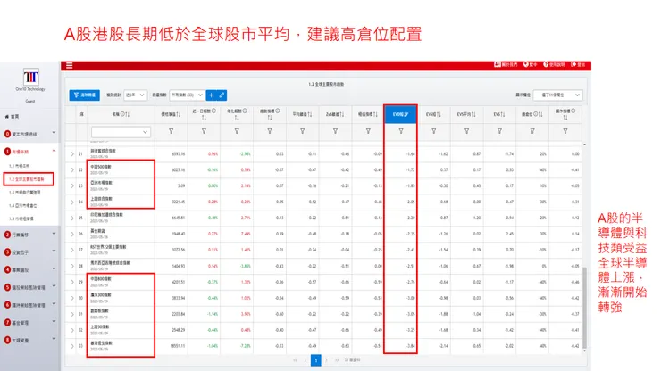Viewport: 661px width, 371px height.
Task: Go to the next page with the pagination arrow
Action: click(x=326, y=360)
